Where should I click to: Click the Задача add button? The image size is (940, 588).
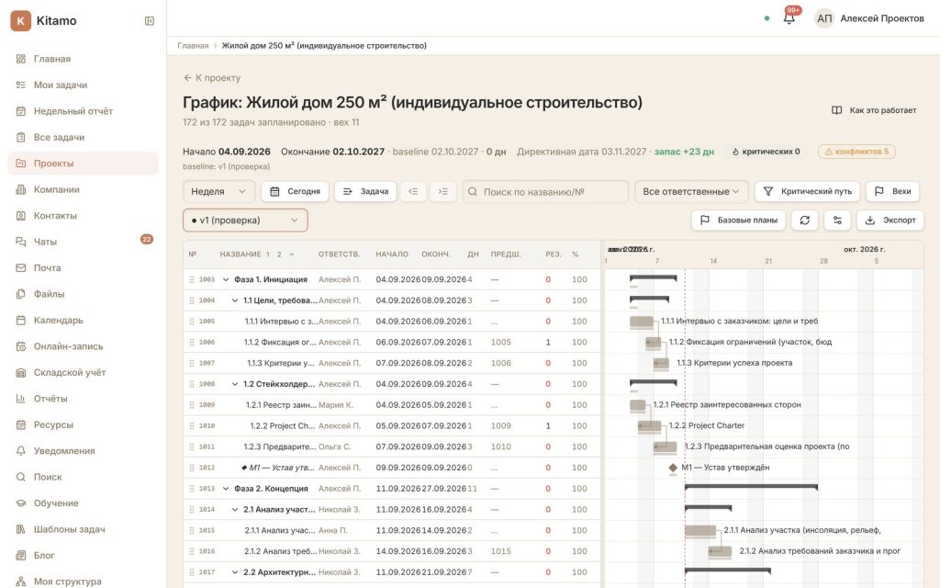(x=365, y=191)
